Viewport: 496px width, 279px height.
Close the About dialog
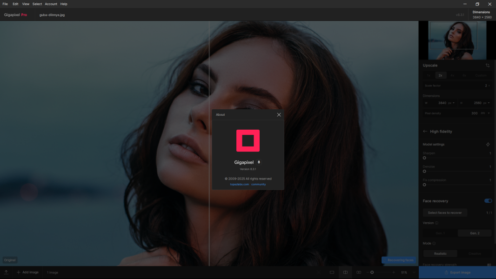(x=279, y=115)
